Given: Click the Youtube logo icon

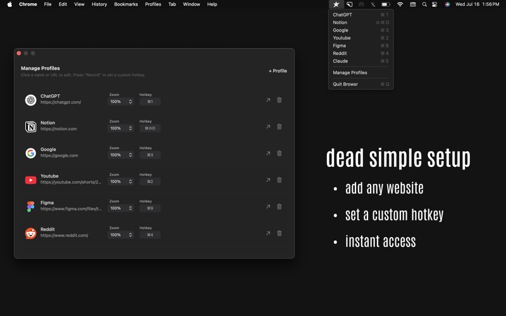Looking at the screenshot, I should (30, 180).
